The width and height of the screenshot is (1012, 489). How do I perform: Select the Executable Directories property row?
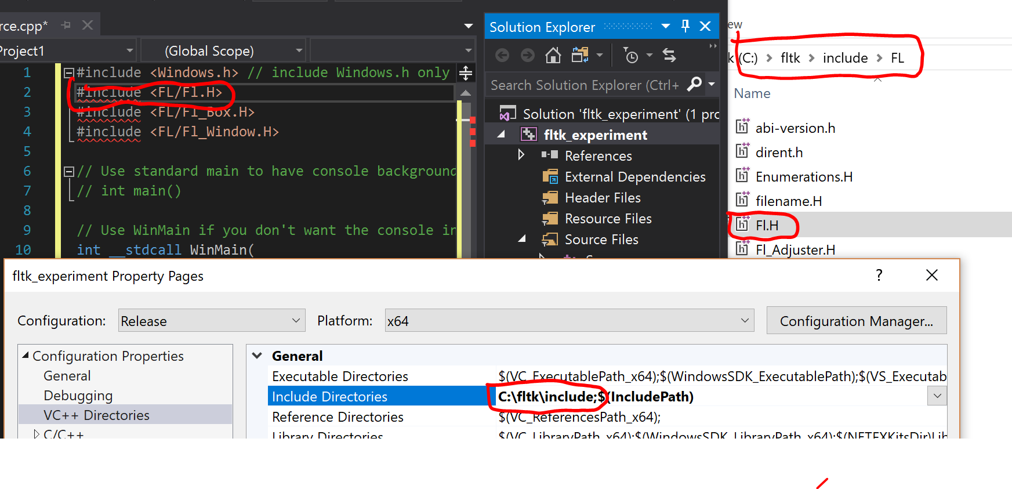point(607,376)
